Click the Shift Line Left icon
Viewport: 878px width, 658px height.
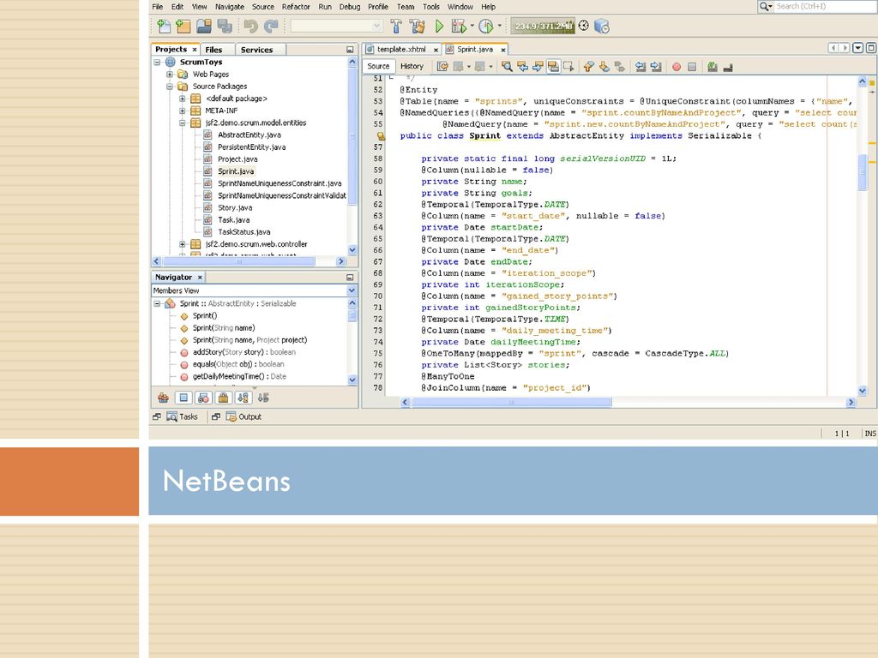point(640,67)
